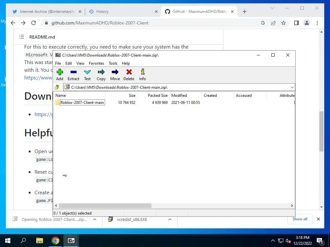Bookmark this page with the star icon
The height and width of the screenshot is (247, 330).
(x=284, y=23)
